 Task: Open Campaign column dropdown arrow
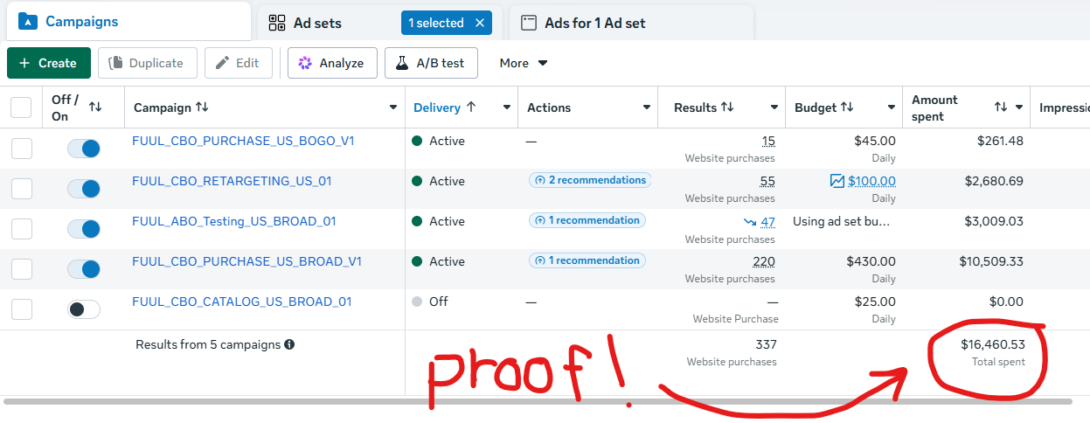(392, 107)
